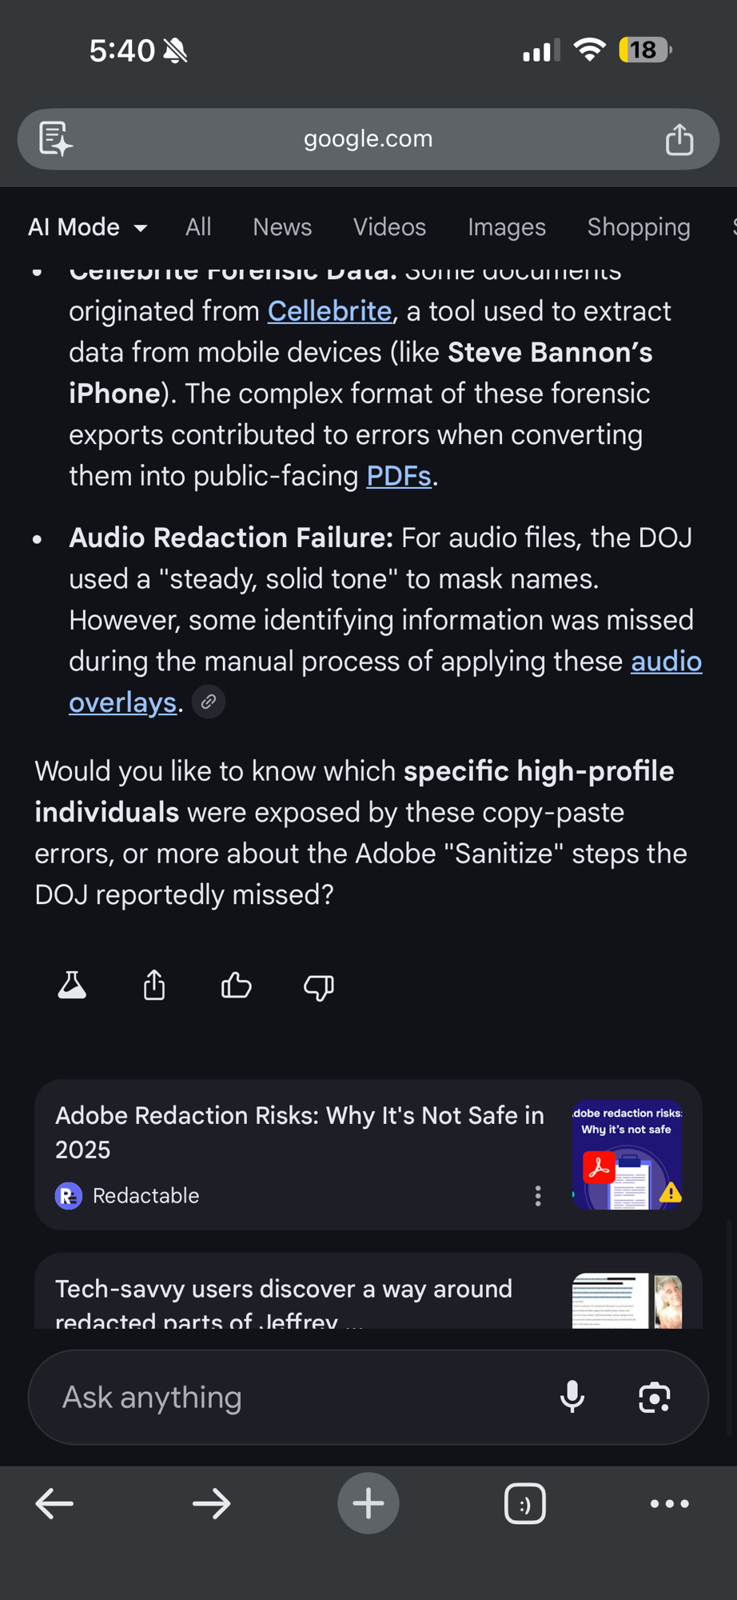Switch to the News tab
This screenshot has height=1600, width=737.
pos(282,227)
